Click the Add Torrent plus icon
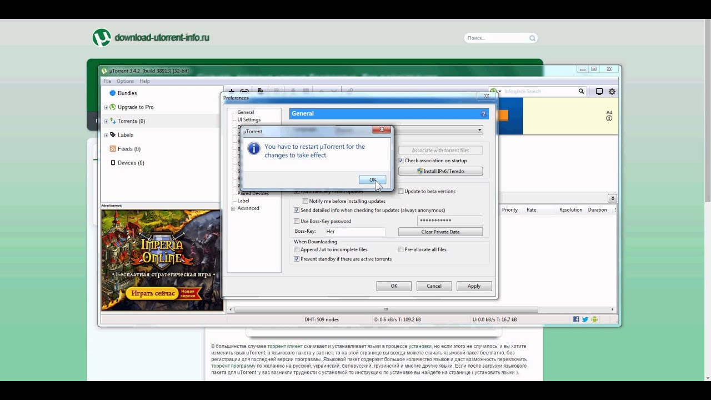The image size is (711, 400). click(232, 91)
